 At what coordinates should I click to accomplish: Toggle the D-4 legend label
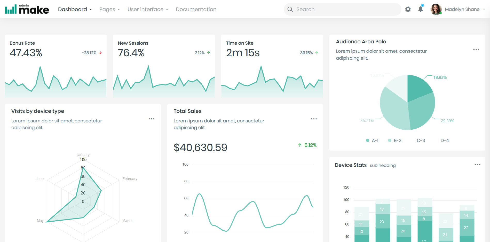point(444,140)
